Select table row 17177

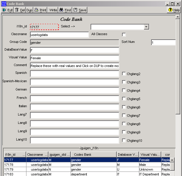[87, 160]
